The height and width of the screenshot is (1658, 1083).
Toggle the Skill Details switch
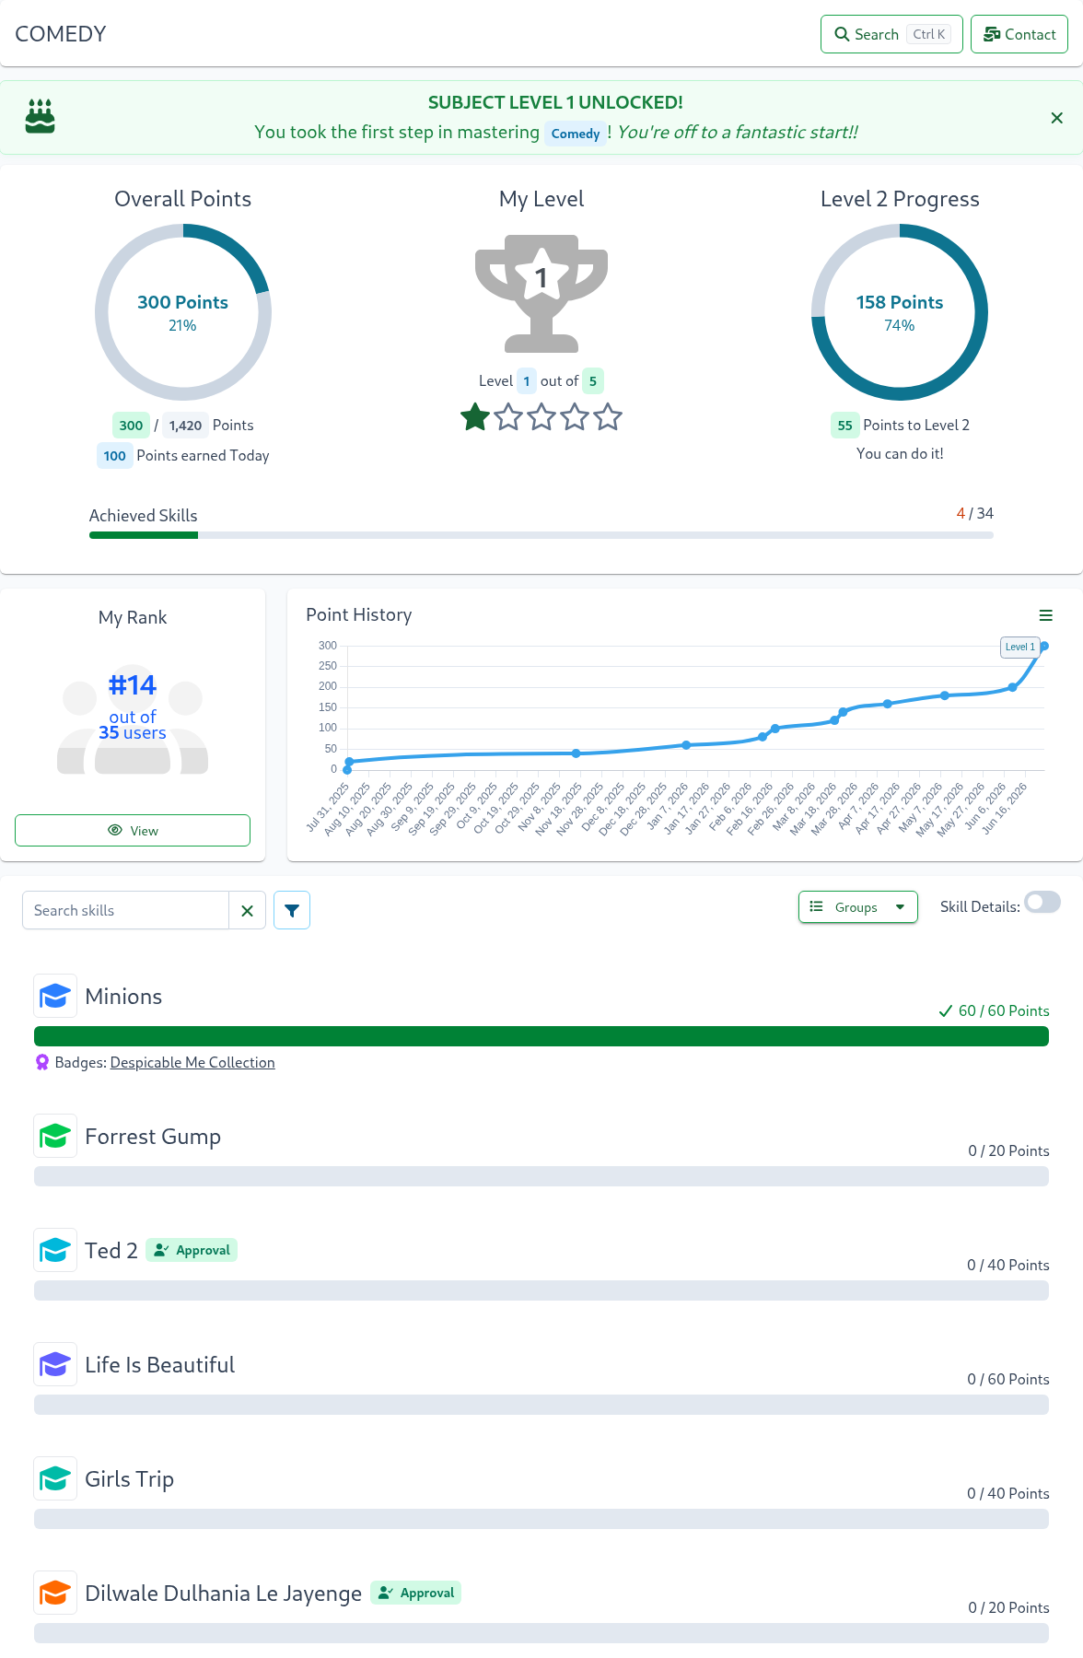[x=1042, y=903]
